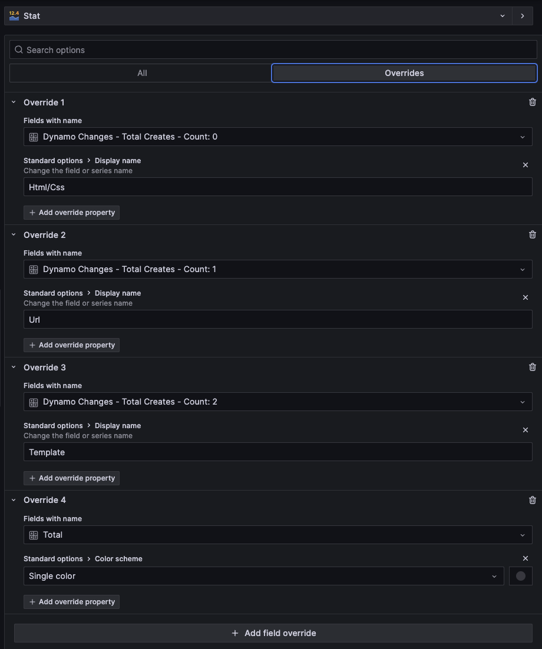Delete Override 1 with trash icon
Image resolution: width=542 pixels, height=649 pixels.
coord(533,102)
